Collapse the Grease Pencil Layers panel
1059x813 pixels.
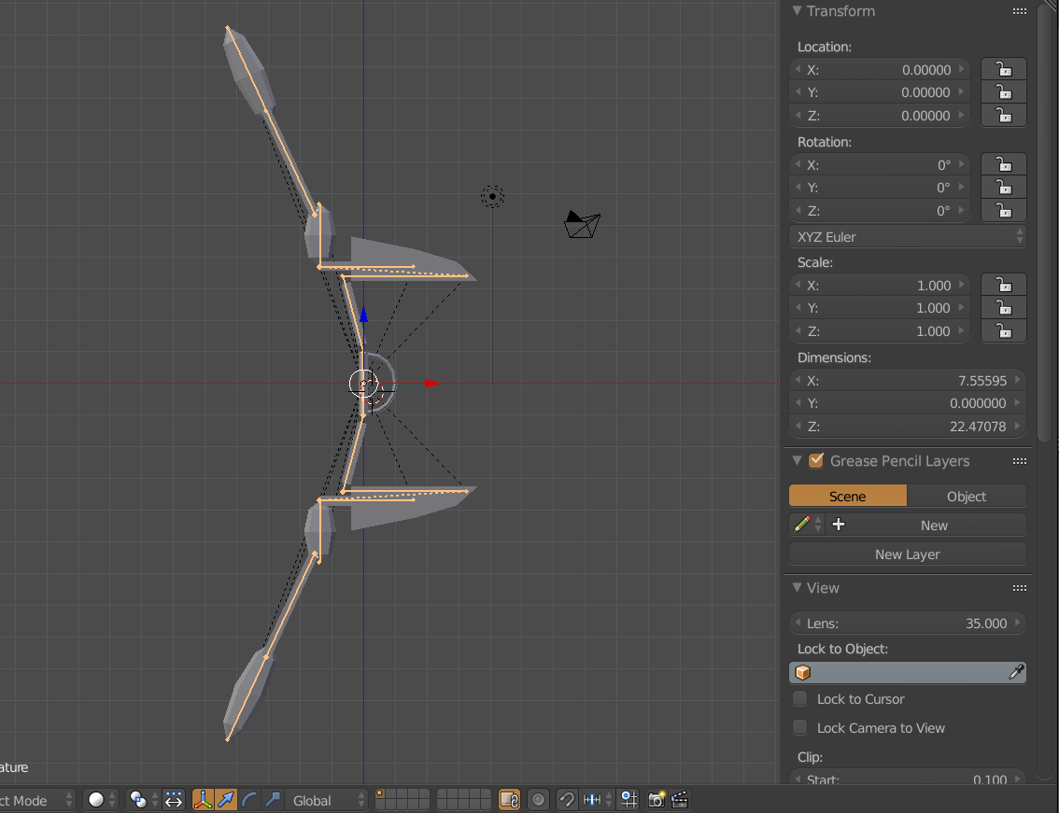pyautogui.click(x=797, y=460)
